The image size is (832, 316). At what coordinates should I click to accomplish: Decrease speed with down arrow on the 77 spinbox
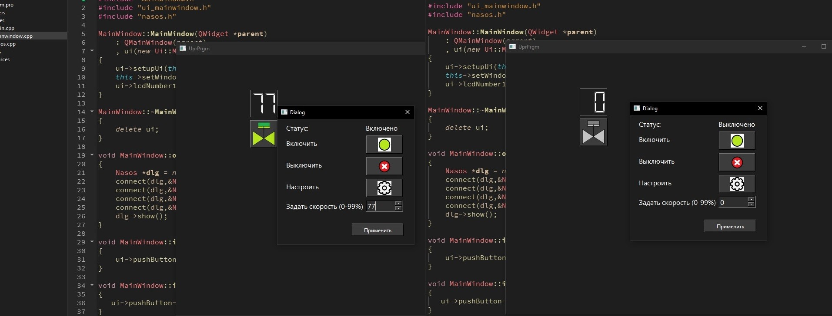[398, 208]
